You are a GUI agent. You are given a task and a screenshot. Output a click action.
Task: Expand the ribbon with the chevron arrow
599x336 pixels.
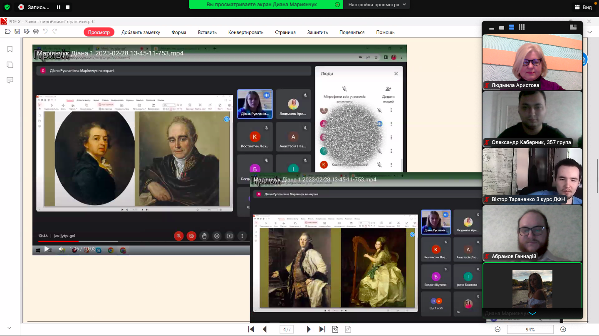tap(589, 32)
